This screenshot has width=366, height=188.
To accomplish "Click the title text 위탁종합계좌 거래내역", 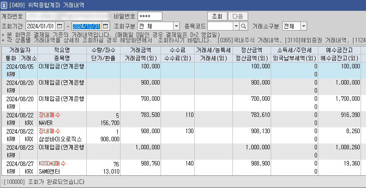I will 56,4.
